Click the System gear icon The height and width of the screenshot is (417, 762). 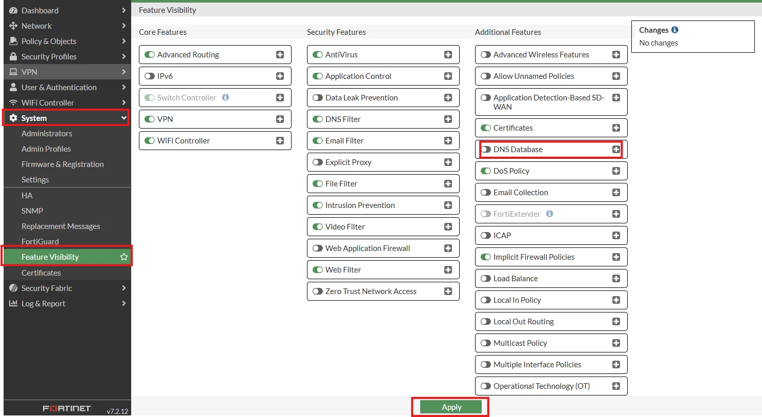tap(13, 118)
